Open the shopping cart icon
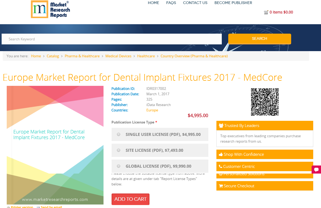321x208 pixels. pos(266,12)
